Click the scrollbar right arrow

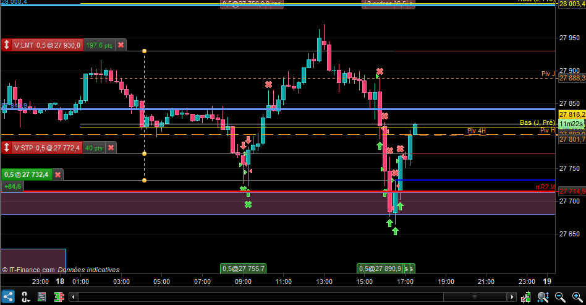tap(512, 297)
